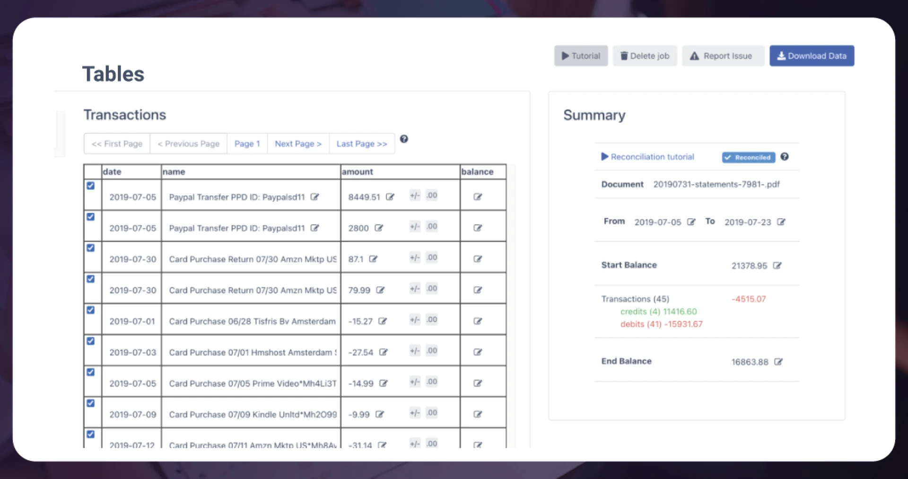Toggle sign +/- for the 87.1 amount

pos(415,257)
